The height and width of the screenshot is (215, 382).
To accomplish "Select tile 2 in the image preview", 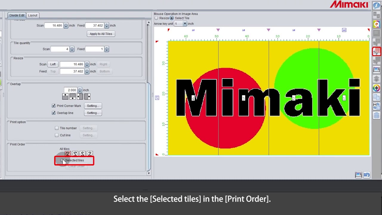I will point(294,98).
